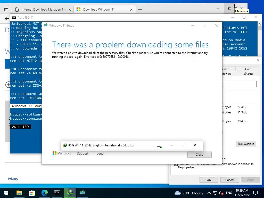The height and width of the screenshot is (198, 264).
Task: Open the tab actions menu icon
Action: click(6, 10)
